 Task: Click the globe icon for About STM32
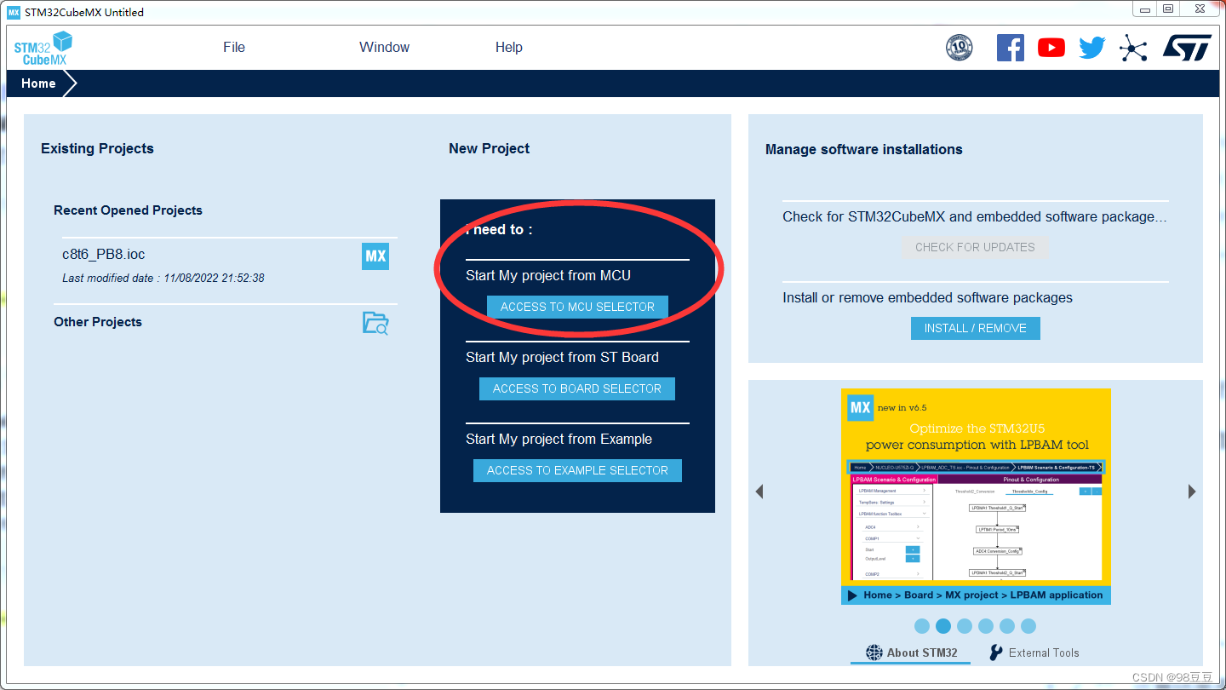click(874, 653)
